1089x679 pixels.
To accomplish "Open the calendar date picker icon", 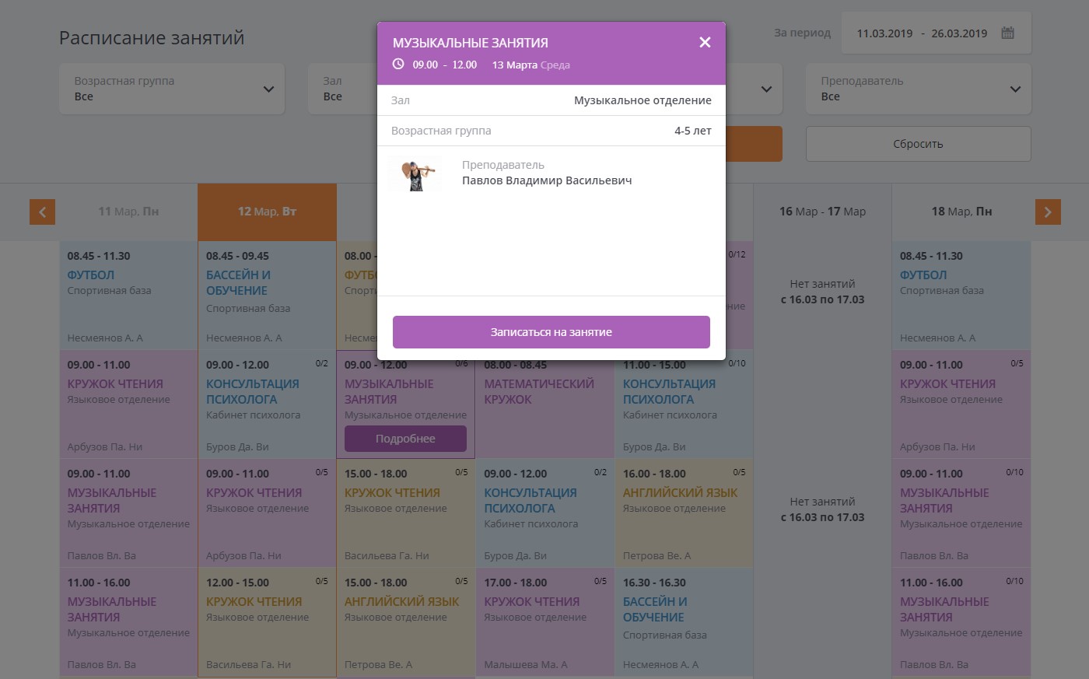I will pyautogui.click(x=1007, y=33).
